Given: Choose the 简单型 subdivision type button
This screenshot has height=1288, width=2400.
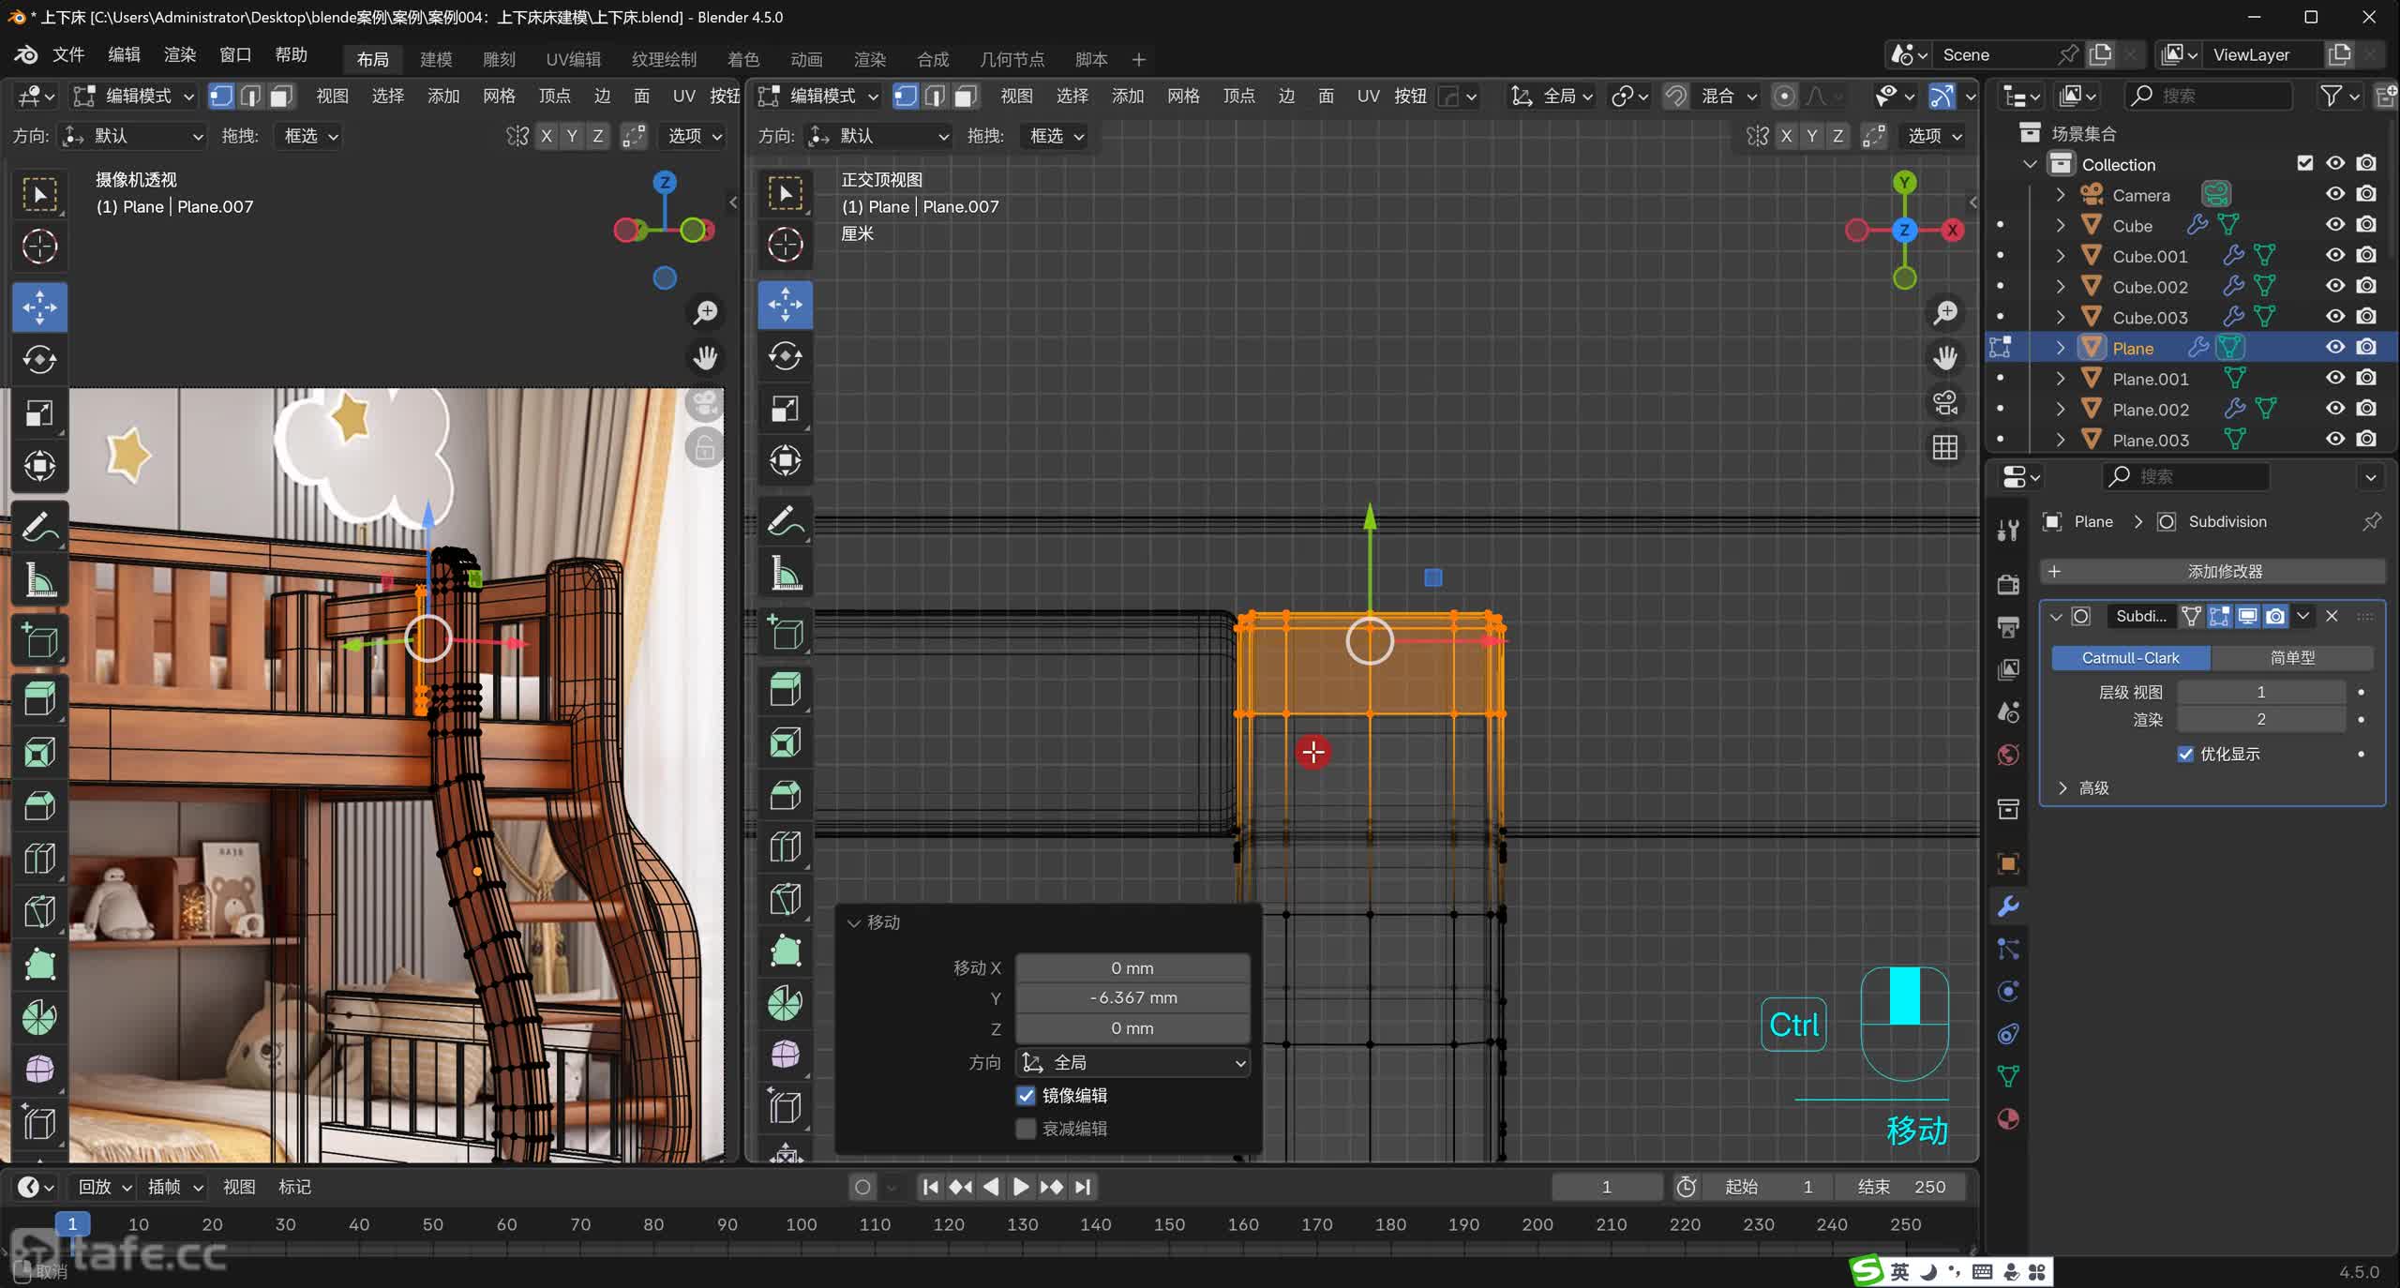Looking at the screenshot, I should (2291, 657).
